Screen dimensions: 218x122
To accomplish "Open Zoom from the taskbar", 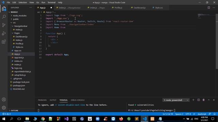I will pos(98,119).
